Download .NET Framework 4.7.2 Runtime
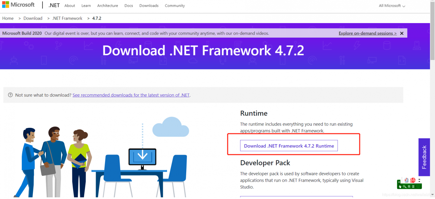Image resolution: width=435 pixels, height=199 pixels. 289,146
